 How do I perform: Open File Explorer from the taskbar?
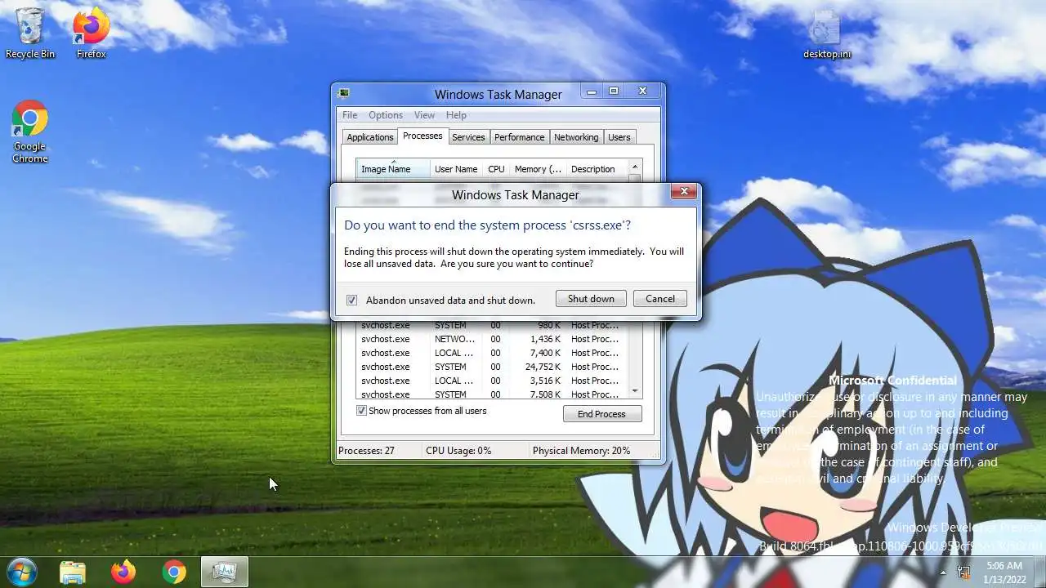coord(73,572)
